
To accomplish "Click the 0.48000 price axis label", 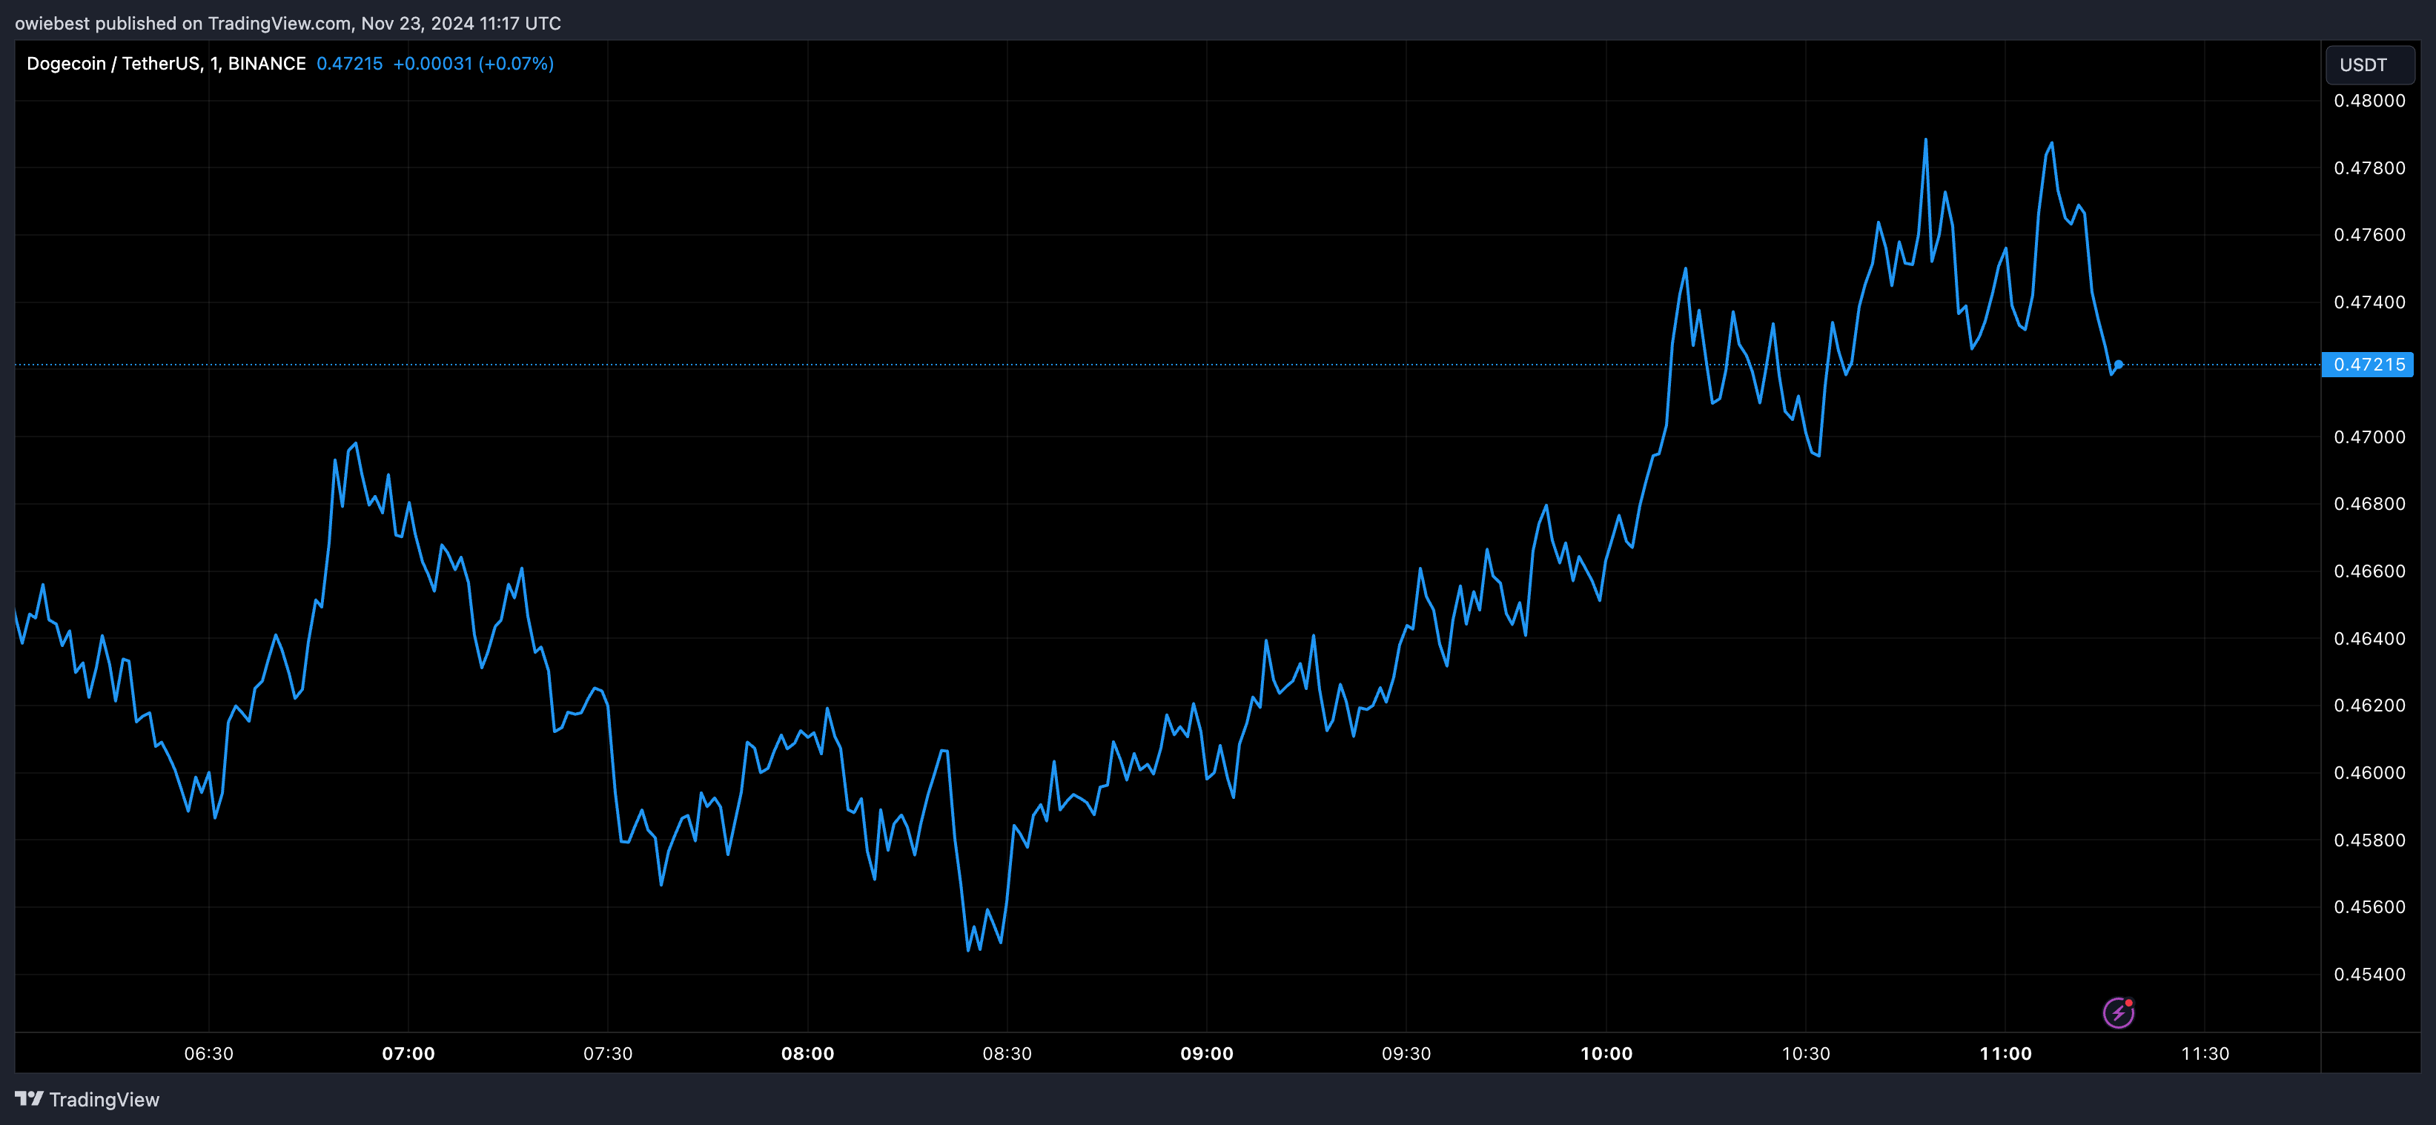I will [x=2369, y=101].
